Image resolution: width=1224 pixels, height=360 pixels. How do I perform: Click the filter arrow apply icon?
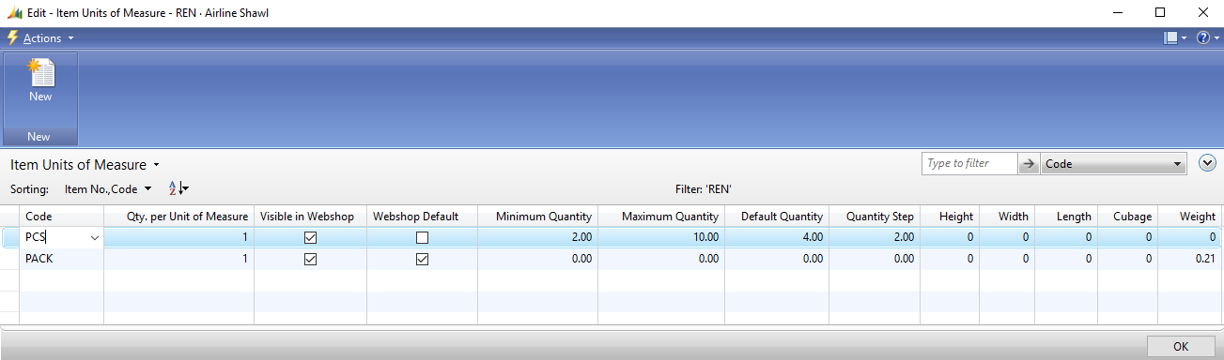pos(1030,163)
